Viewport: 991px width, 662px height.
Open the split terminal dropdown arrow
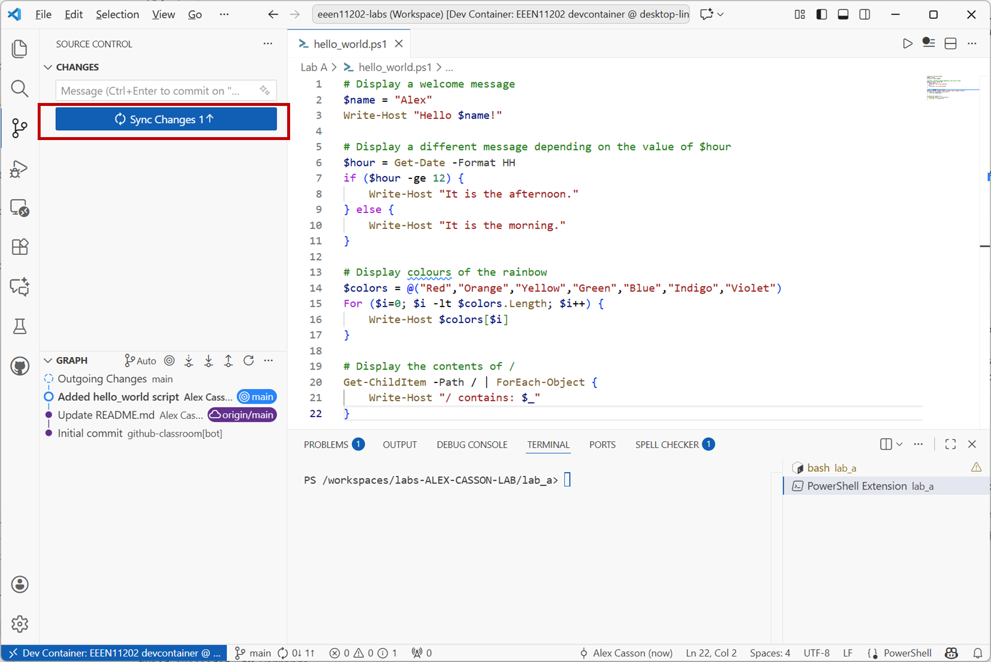[899, 445]
